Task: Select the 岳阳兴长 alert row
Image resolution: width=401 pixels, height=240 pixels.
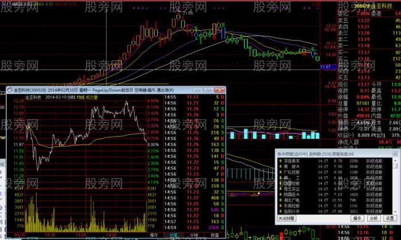Action: click(x=335, y=211)
